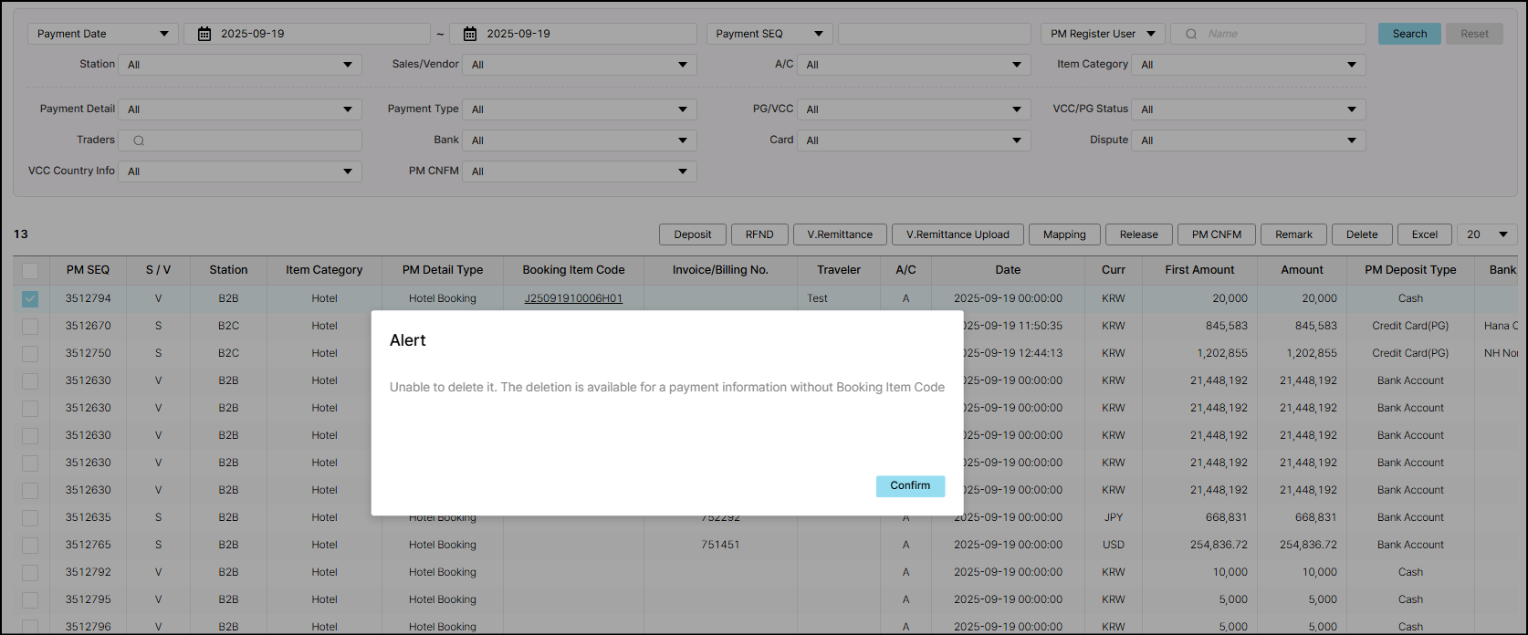Toggle the select-all header checkbox

click(x=30, y=270)
